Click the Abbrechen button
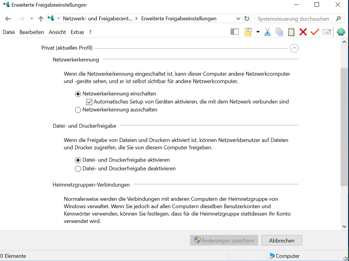The height and width of the screenshot is (261, 349). [282, 240]
